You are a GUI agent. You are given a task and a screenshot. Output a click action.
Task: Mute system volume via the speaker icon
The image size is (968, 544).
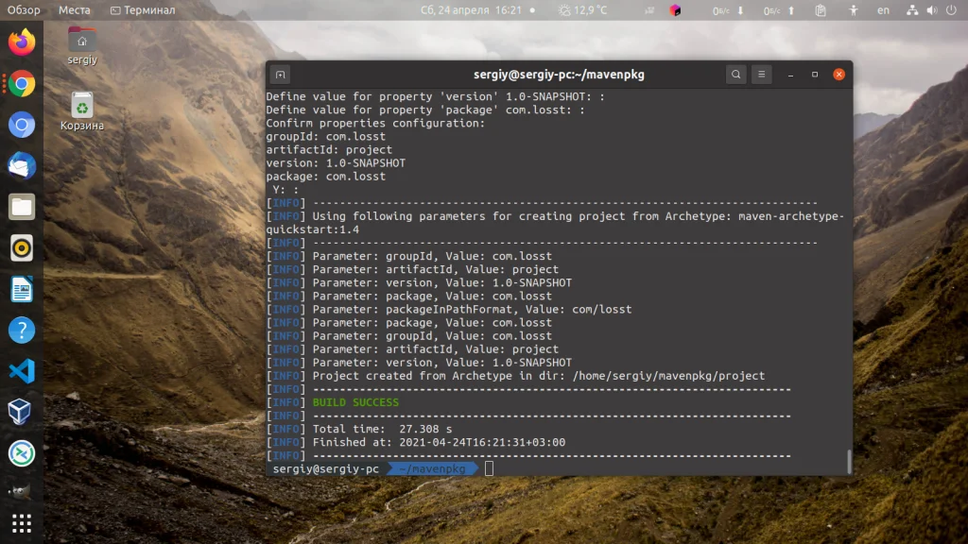tap(934, 10)
